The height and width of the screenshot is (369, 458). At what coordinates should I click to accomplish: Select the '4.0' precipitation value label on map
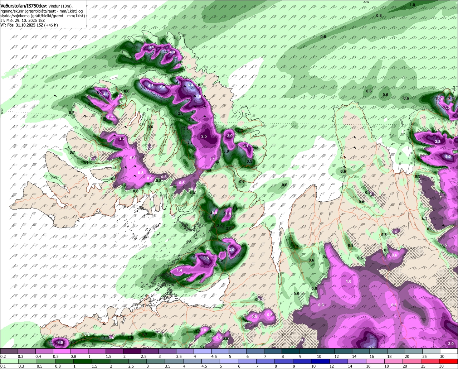[x=172, y=52]
